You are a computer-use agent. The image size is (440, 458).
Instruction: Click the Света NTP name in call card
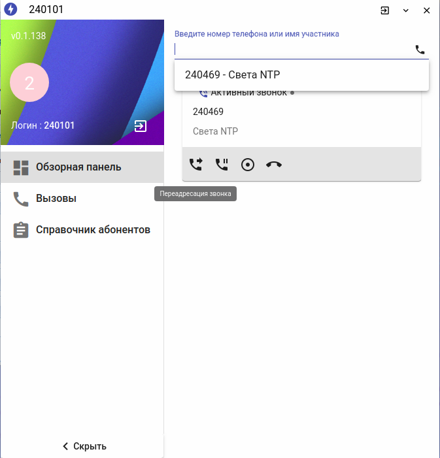click(216, 131)
